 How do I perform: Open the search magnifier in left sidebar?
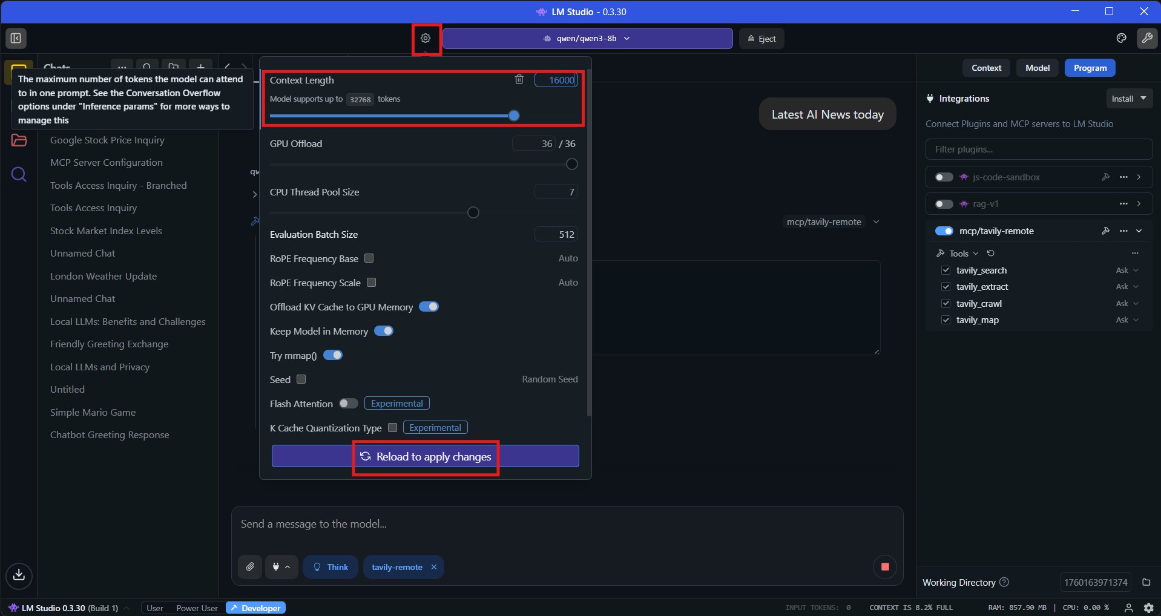tap(19, 175)
